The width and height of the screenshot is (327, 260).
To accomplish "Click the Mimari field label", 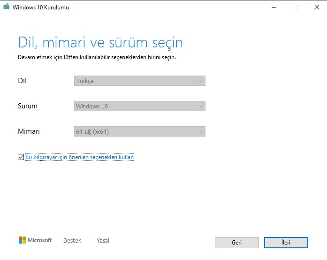I will (x=29, y=131).
